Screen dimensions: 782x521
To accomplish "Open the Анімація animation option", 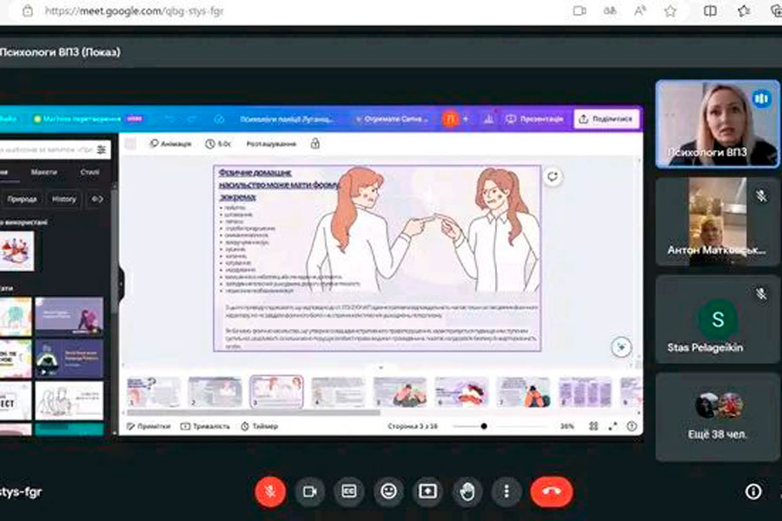I will coord(170,143).
